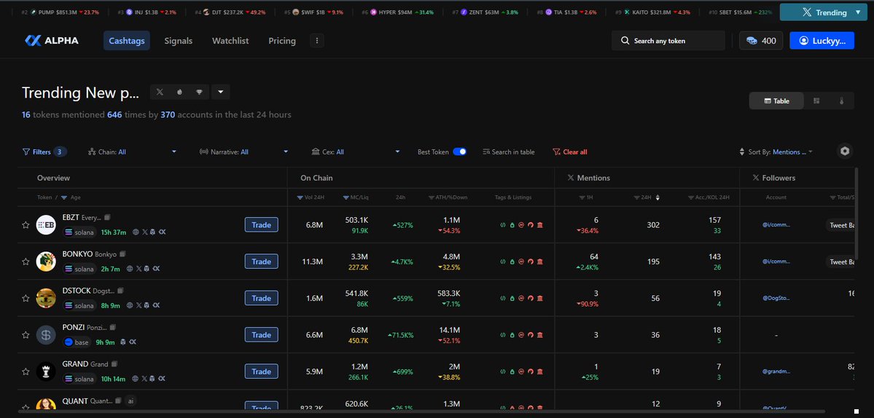Open the Cex filter dropdown

(x=356, y=151)
